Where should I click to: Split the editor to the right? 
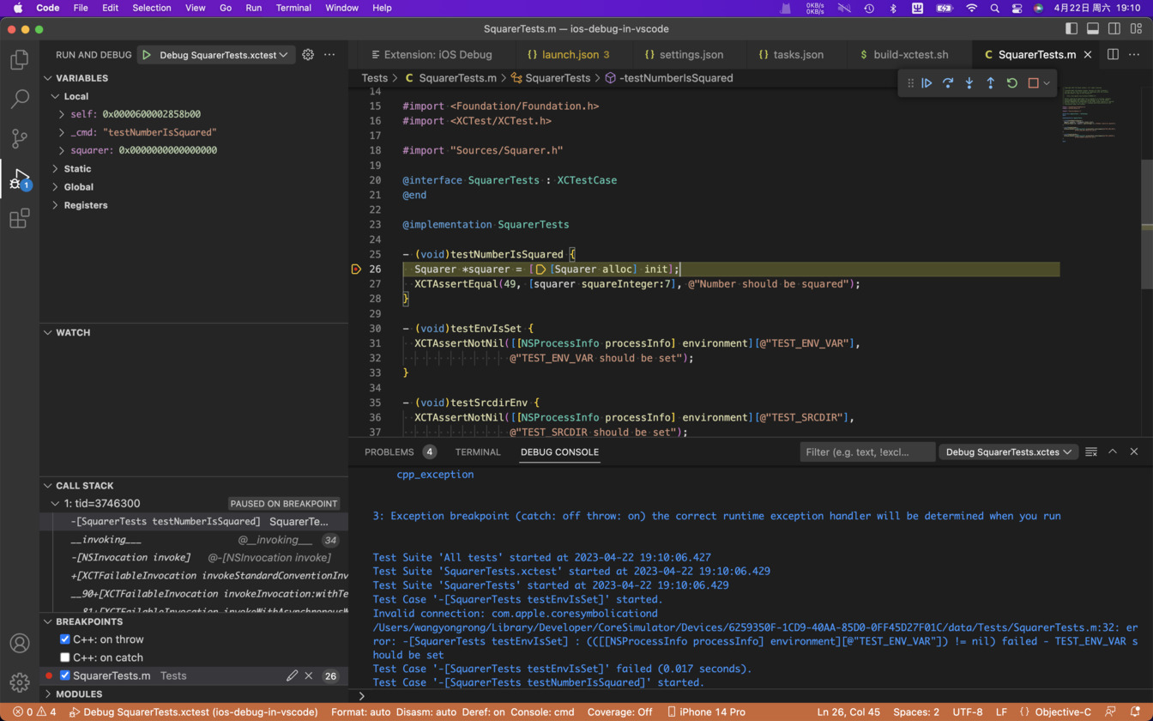tap(1113, 54)
